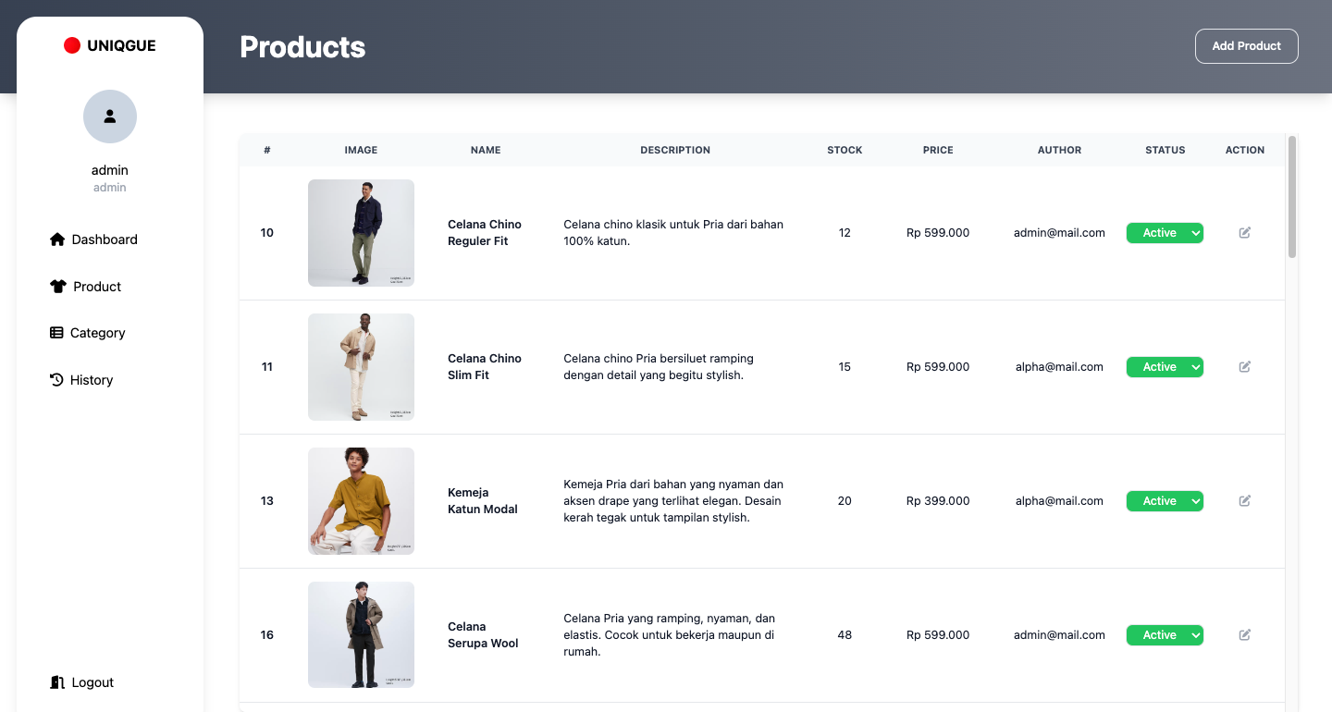Open the Product menu item
This screenshot has width=1332, height=712.
click(85, 287)
